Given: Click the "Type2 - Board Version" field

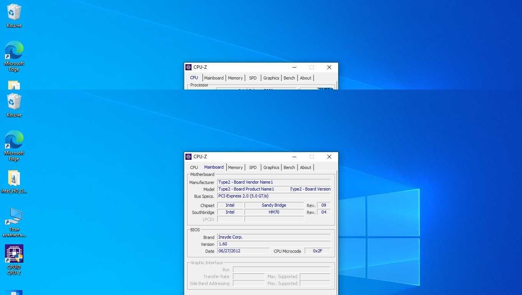Looking at the screenshot, I should tap(311, 189).
